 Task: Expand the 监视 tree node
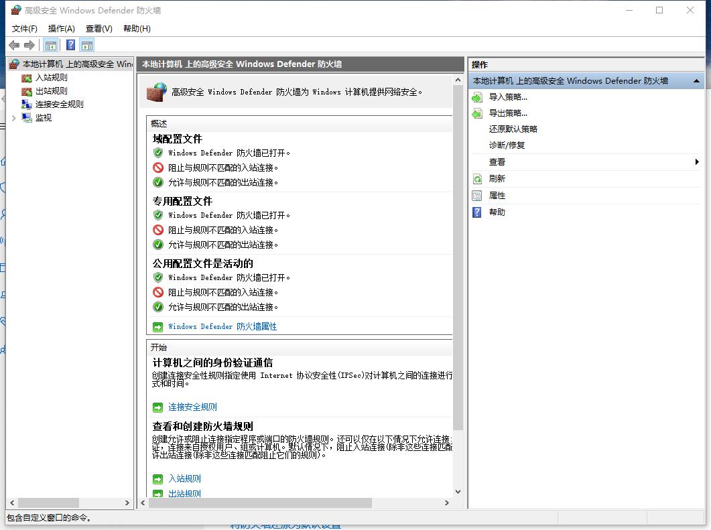pyautogui.click(x=13, y=118)
